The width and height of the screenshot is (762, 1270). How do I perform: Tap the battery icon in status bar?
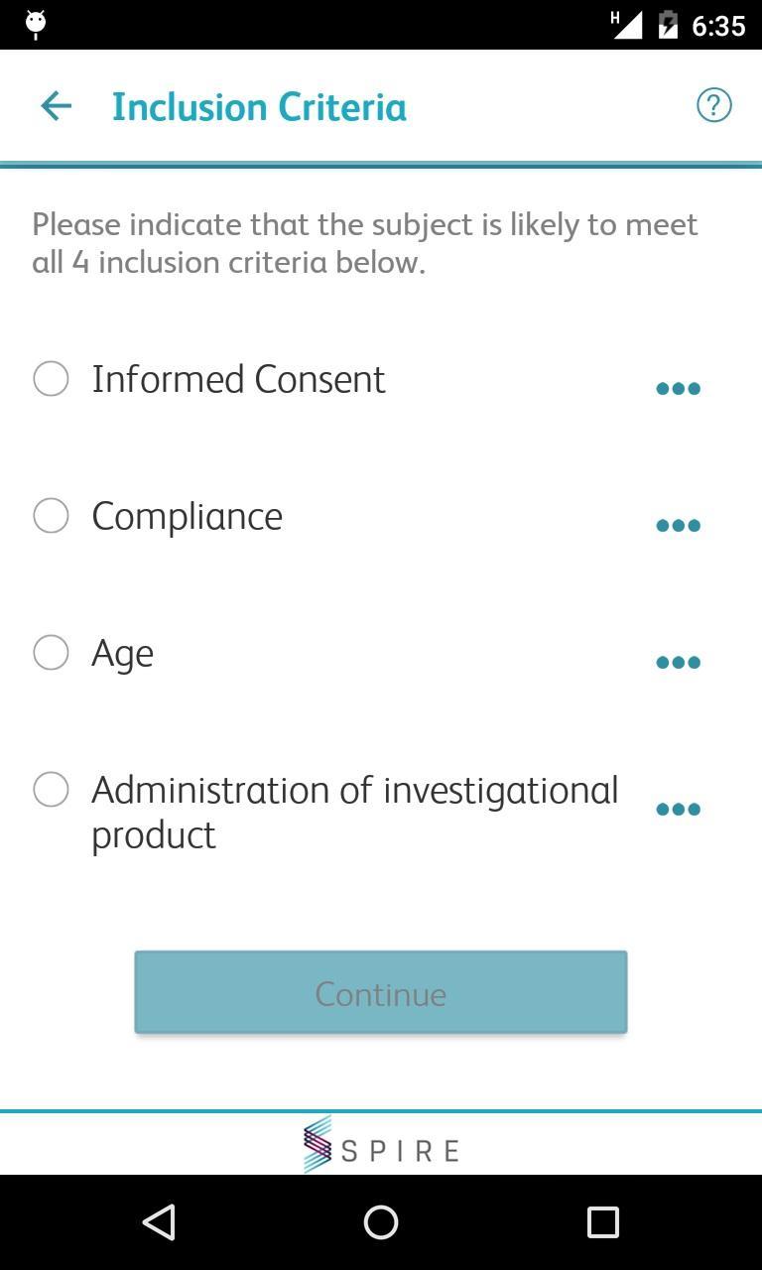point(668,24)
